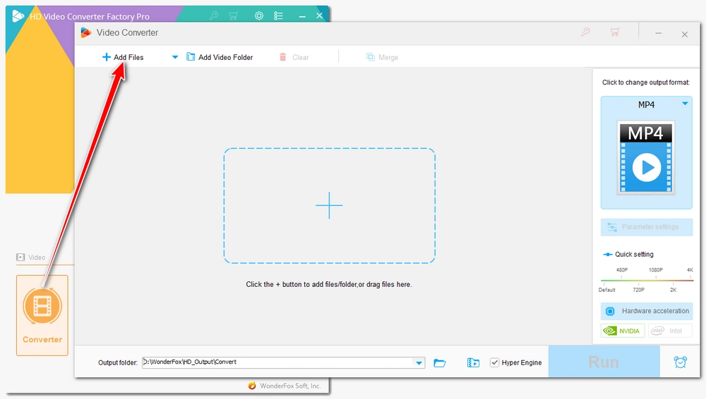Set quick setting slider to 2K

click(x=673, y=290)
